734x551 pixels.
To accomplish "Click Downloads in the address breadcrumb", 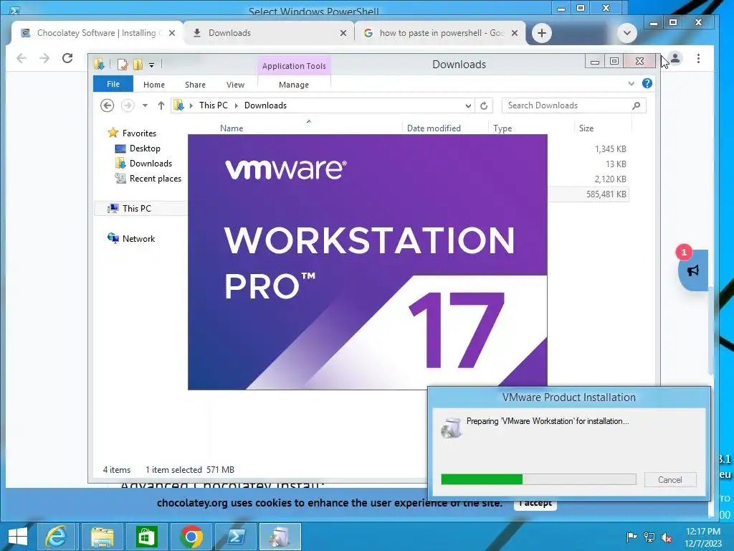I will 265,105.
